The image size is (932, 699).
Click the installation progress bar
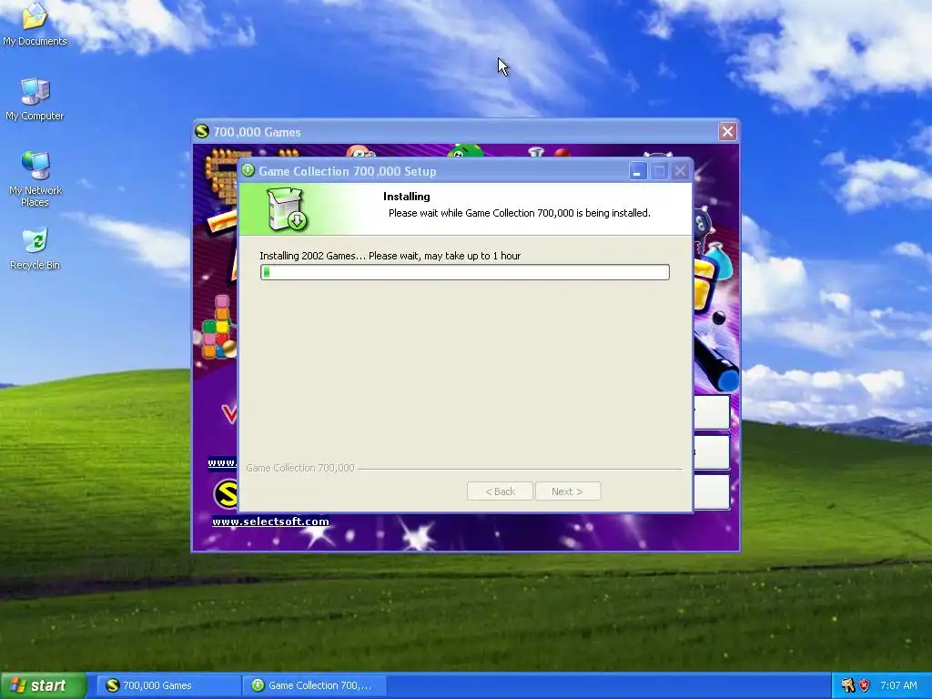[x=465, y=272]
